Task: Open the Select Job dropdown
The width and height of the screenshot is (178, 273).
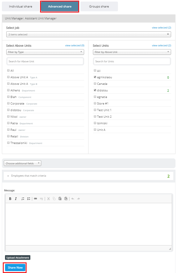Action: pos(89,34)
